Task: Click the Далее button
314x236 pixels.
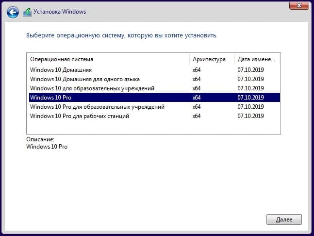Action: [284, 219]
